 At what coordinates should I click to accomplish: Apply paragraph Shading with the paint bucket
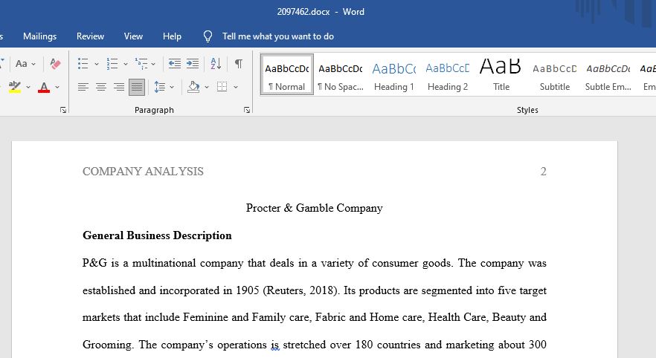(x=193, y=87)
